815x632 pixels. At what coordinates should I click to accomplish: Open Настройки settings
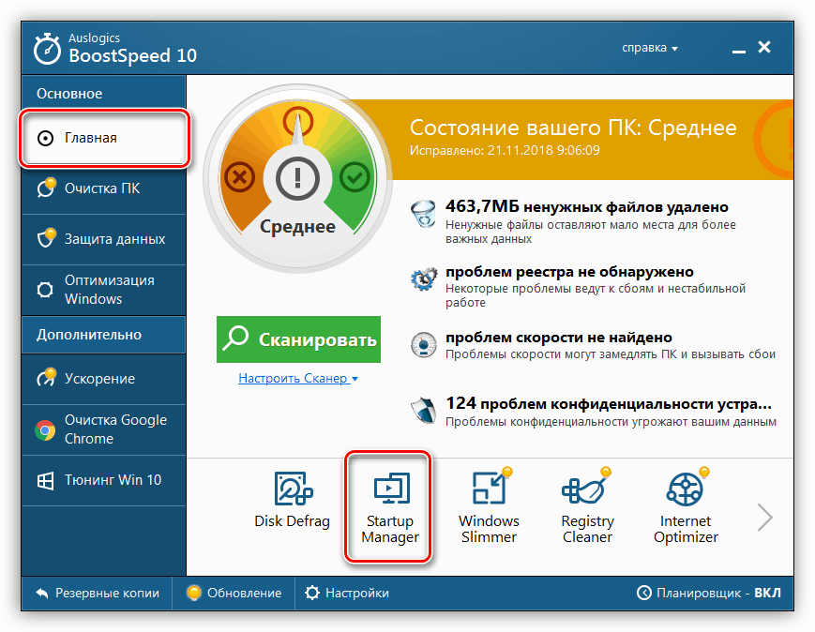pyautogui.click(x=347, y=593)
